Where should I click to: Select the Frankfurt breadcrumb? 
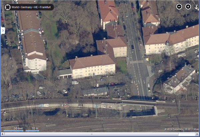(45, 7)
